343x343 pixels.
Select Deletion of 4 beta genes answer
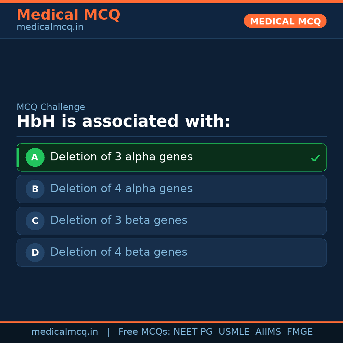119,252
